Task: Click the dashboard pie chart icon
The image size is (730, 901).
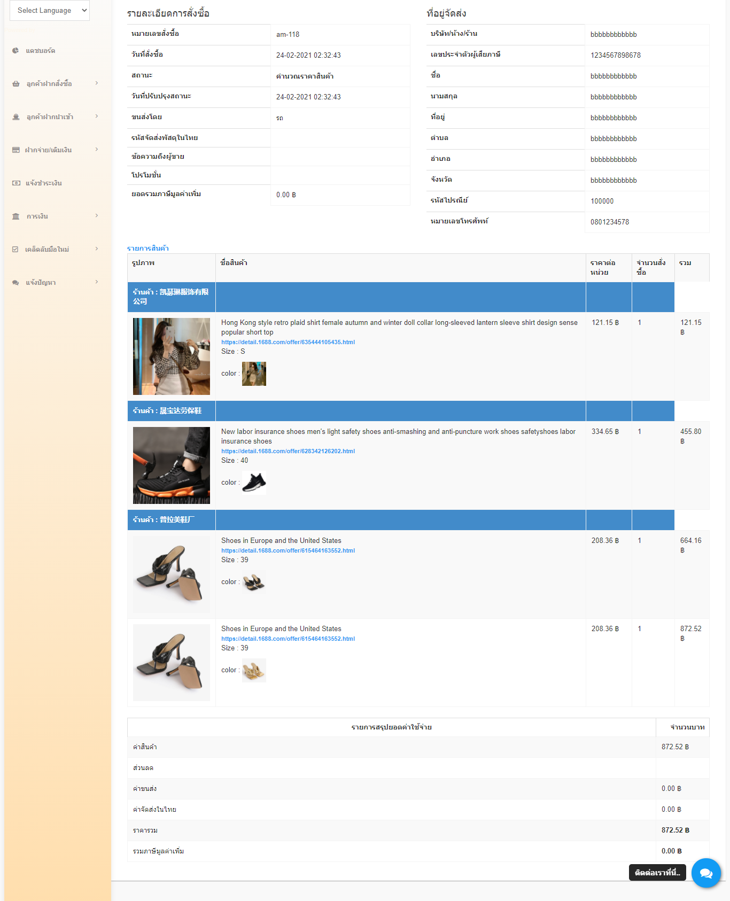Action: (x=15, y=51)
